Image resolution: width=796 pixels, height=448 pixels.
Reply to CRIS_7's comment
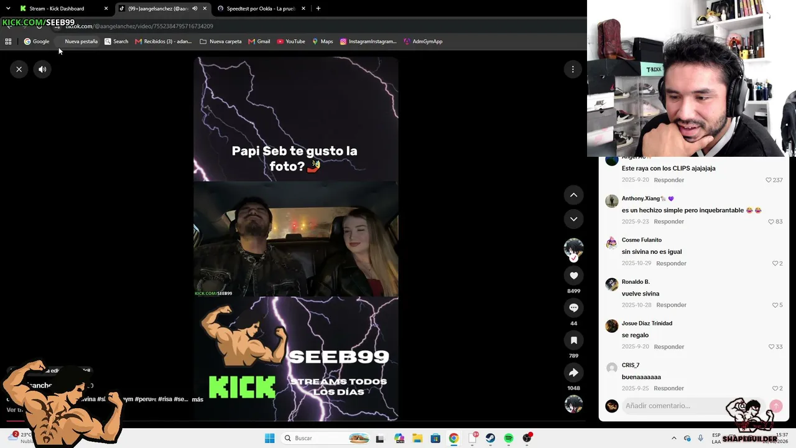coord(669,388)
